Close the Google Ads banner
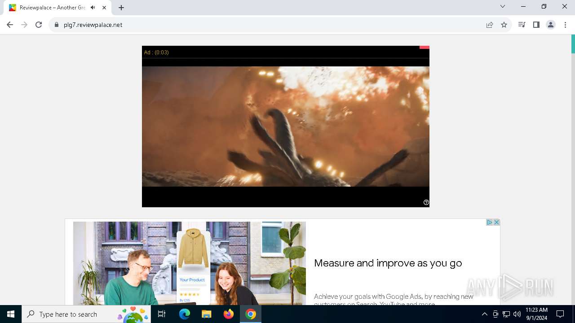The width and height of the screenshot is (575, 323). point(496,223)
